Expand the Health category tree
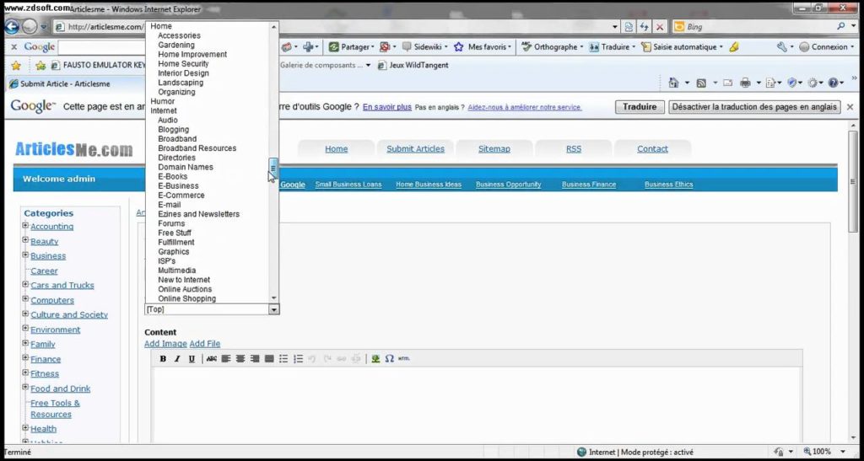 tap(25, 427)
